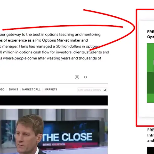Click the black thumbnail at bottom right

(151, 150)
